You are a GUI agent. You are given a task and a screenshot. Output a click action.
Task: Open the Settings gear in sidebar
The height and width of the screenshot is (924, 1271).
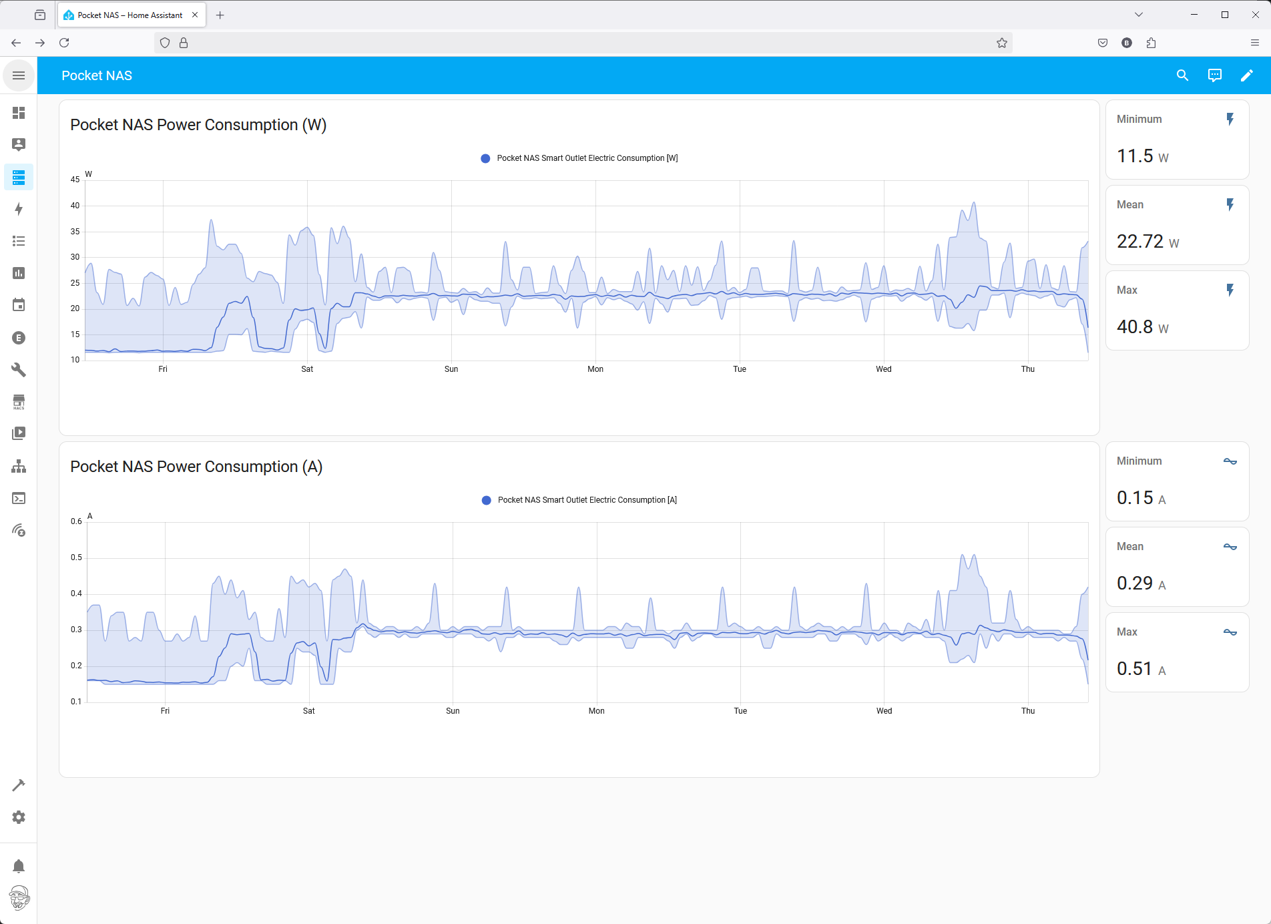point(19,817)
